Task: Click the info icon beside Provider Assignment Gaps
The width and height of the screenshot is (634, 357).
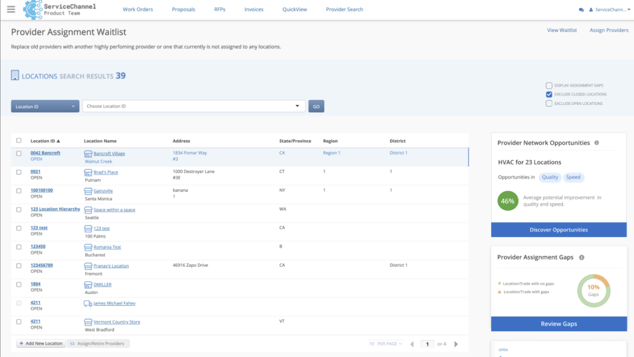Action: point(581,257)
